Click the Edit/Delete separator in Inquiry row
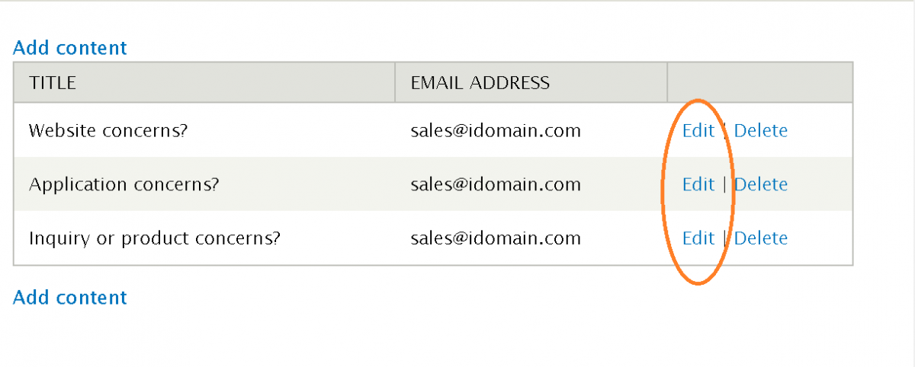The height and width of the screenshot is (367, 915). tap(724, 238)
